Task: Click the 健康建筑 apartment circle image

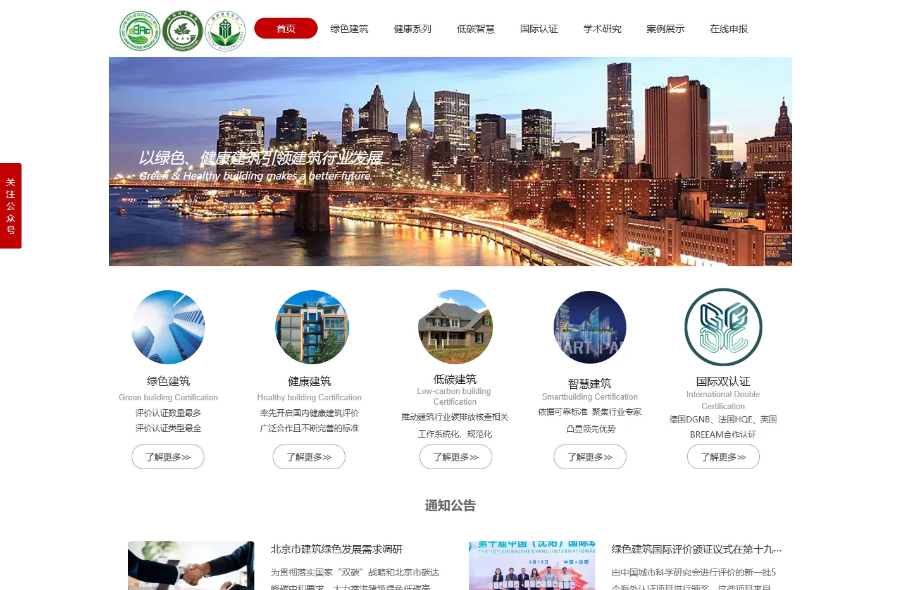Action: pos(312,327)
